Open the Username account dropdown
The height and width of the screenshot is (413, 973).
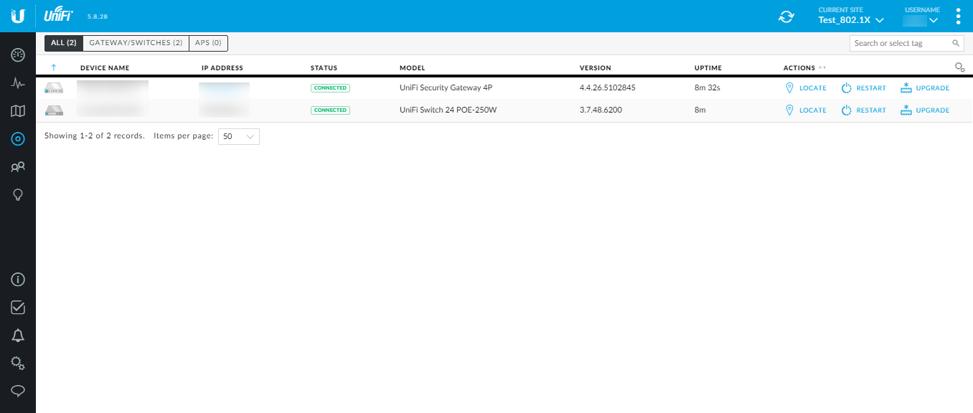921,19
